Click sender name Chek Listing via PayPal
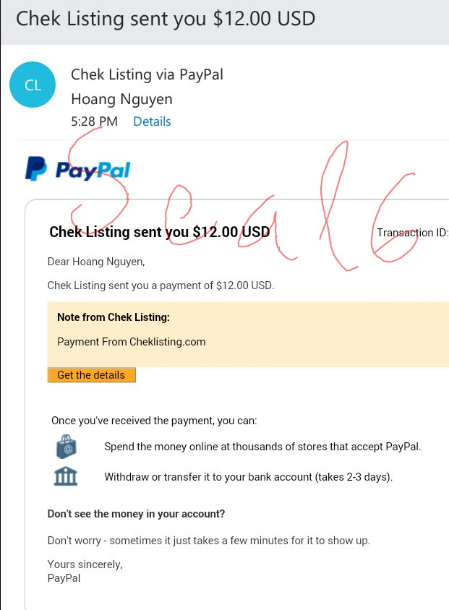This screenshot has width=449, height=610. [147, 74]
